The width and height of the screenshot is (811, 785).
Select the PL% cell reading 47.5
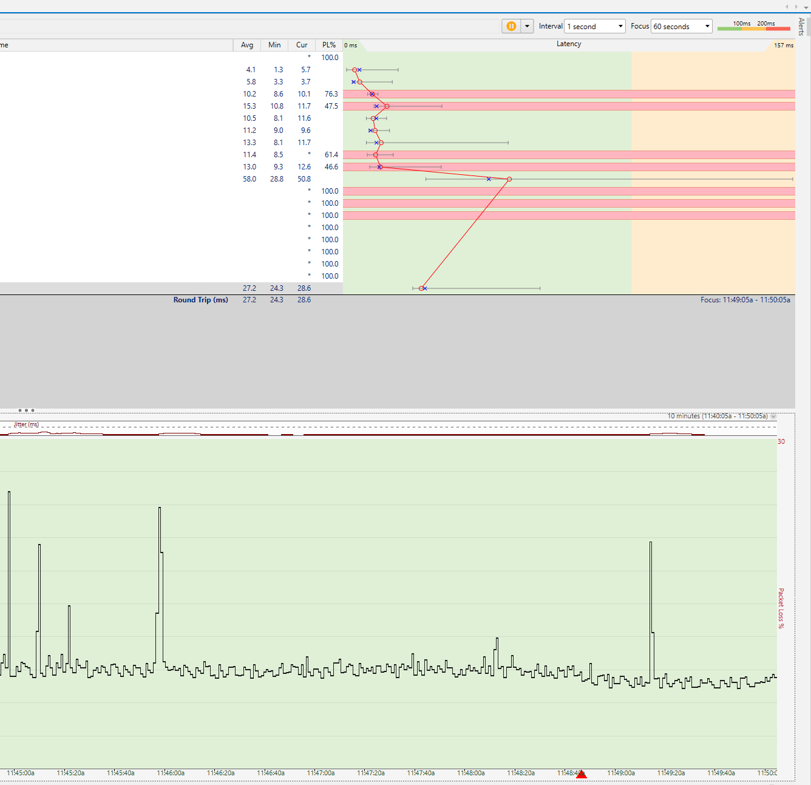coord(331,106)
